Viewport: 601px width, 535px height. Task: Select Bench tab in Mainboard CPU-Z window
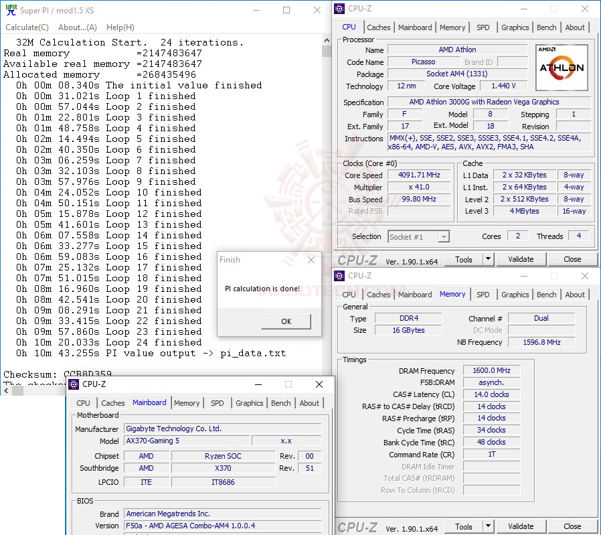click(x=280, y=403)
